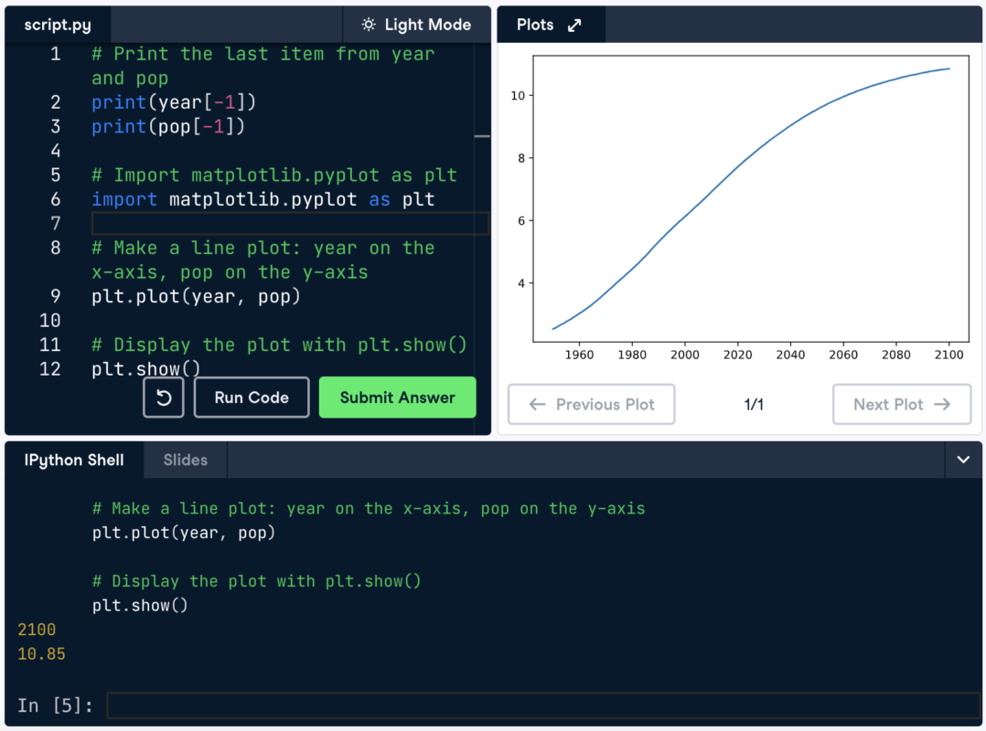This screenshot has width=986, height=731.
Task: Expand the Plots panel to fullscreen
Action: [574, 25]
